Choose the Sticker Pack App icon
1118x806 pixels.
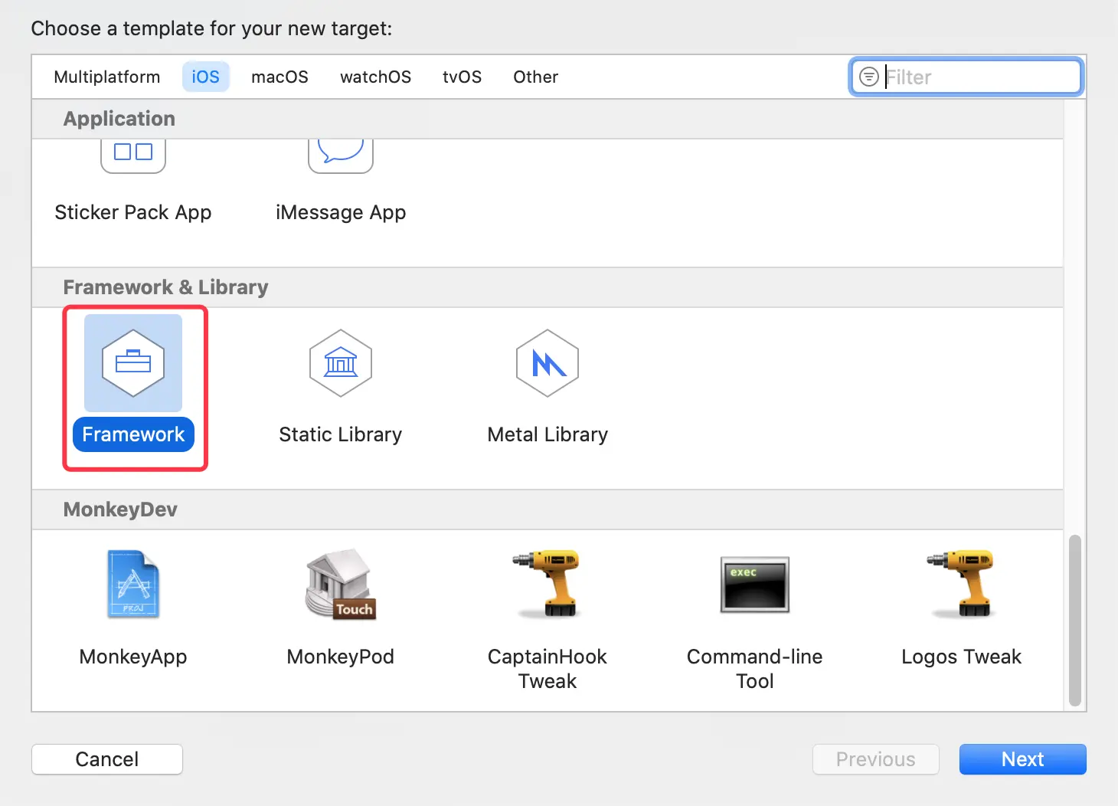pos(133,157)
